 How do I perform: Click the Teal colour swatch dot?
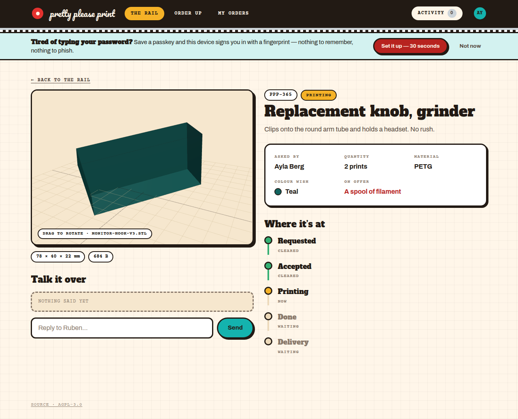(278, 192)
